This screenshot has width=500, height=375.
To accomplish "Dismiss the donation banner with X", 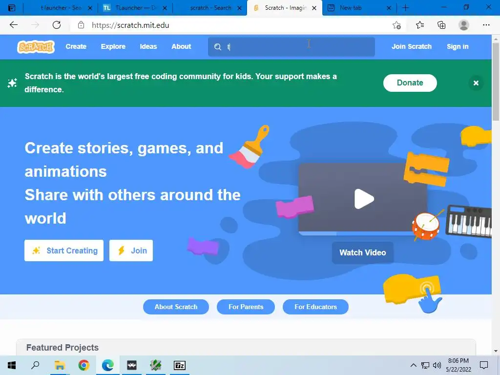I will point(476,83).
